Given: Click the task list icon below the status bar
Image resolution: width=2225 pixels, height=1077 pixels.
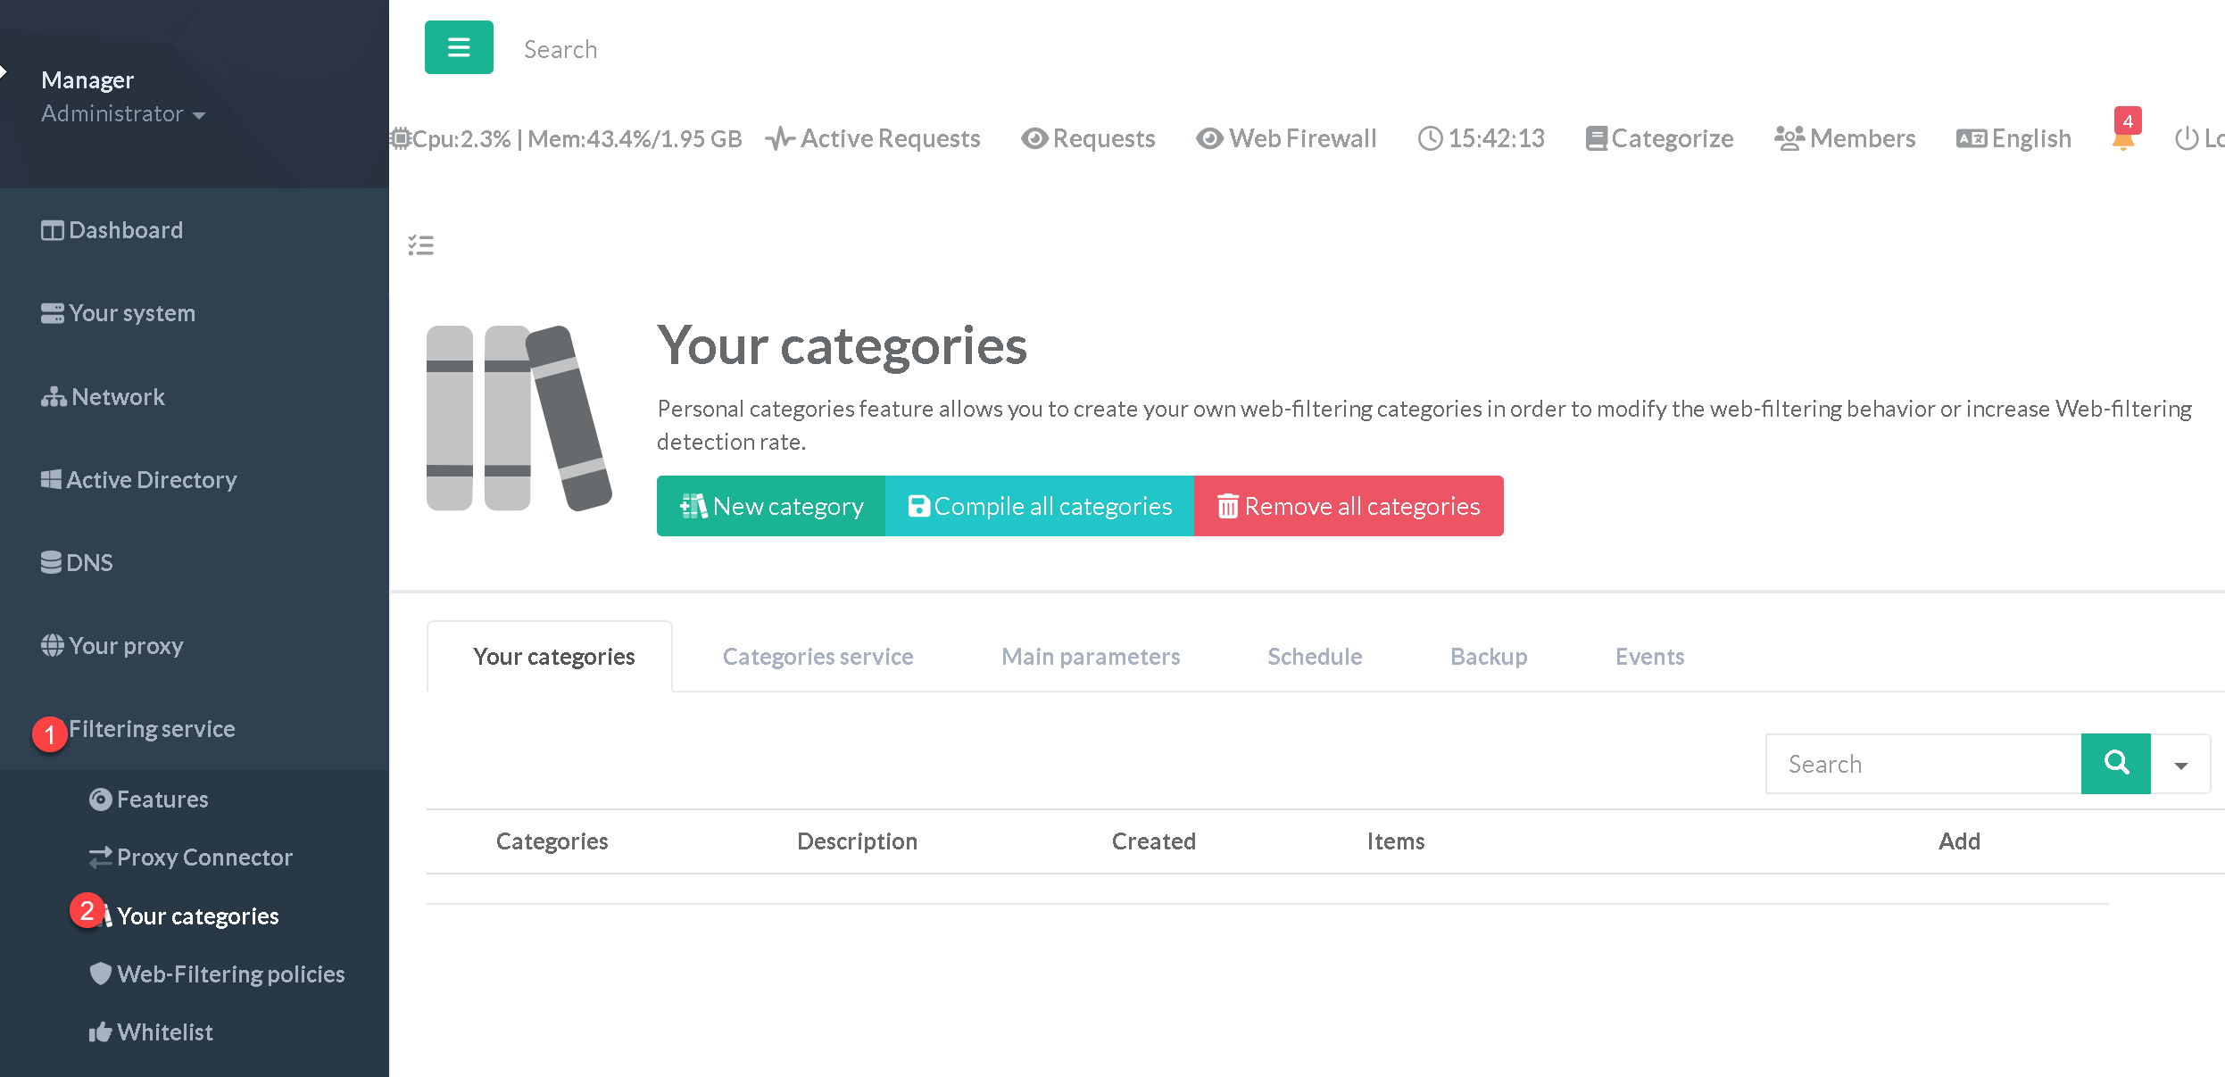Looking at the screenshot, I should [421, 245].
